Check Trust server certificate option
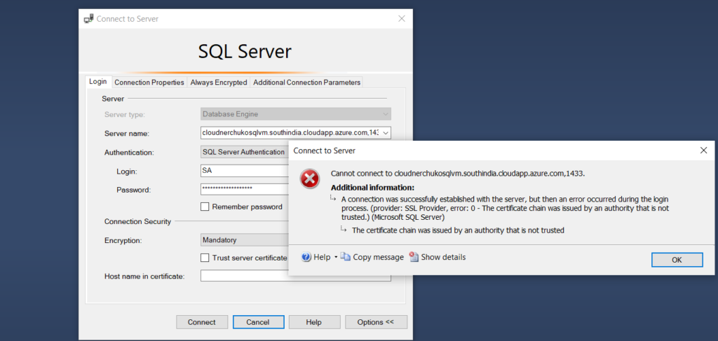The image size is (718, 341). [205, 258]
